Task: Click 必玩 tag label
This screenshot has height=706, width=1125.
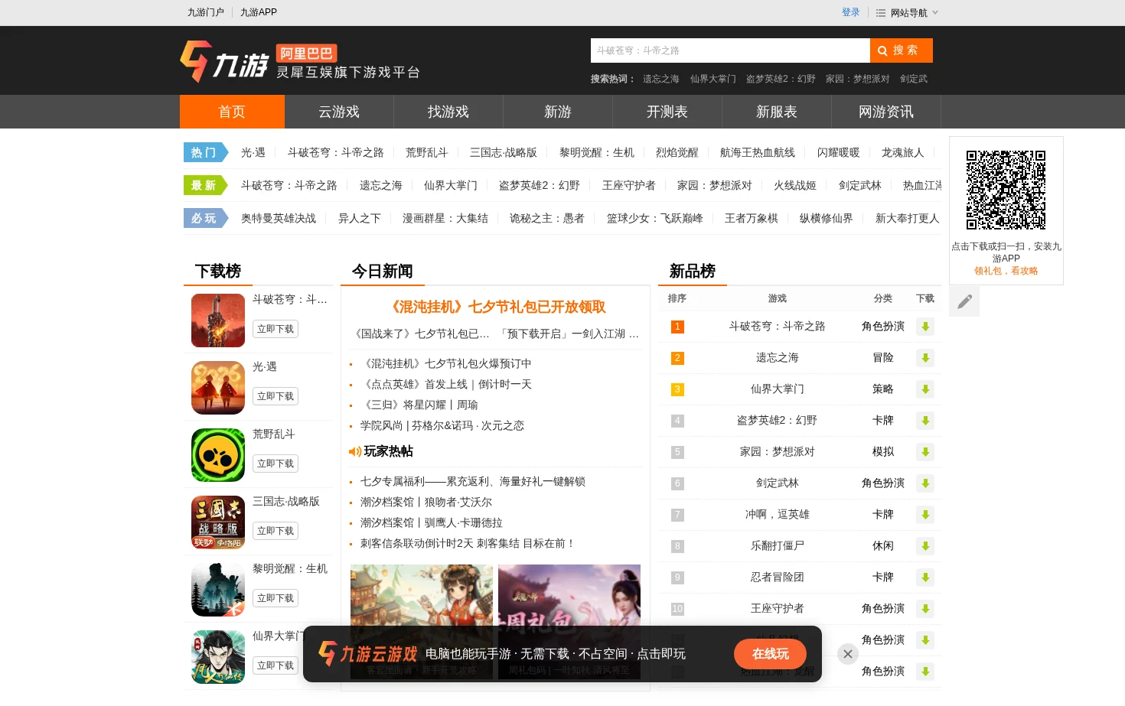Action: pyautogui.click(x=205, y=219)
